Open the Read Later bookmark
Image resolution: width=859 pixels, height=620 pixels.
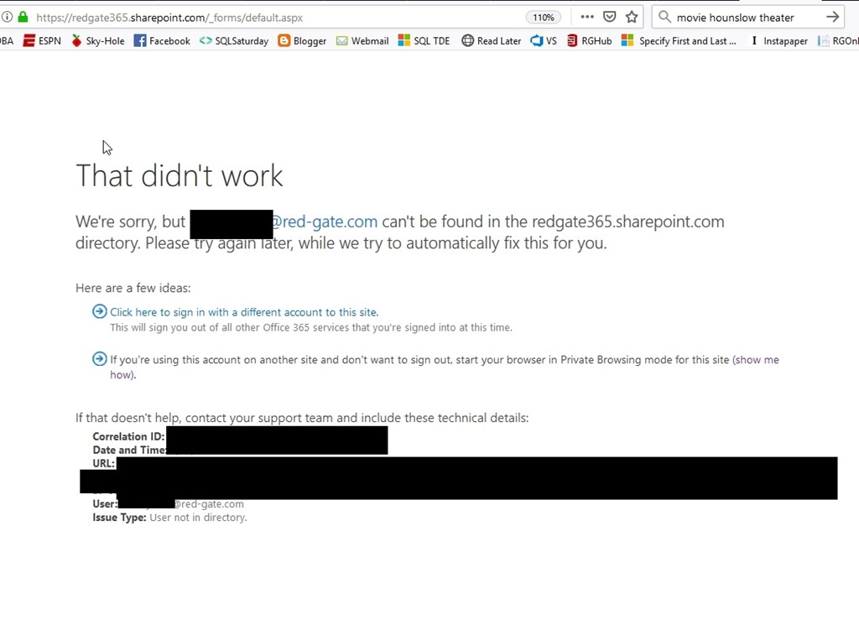point(492,40)
